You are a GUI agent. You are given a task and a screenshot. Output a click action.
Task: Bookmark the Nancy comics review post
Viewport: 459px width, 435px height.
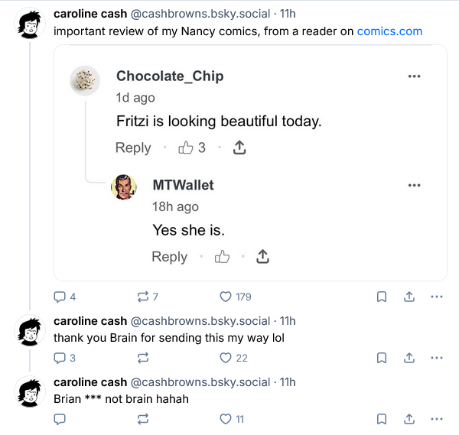tap(382, 297)
